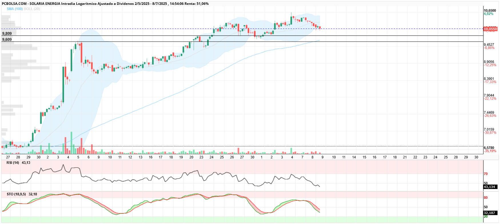Click date 12 on the time axis

(x=130, y=157)
